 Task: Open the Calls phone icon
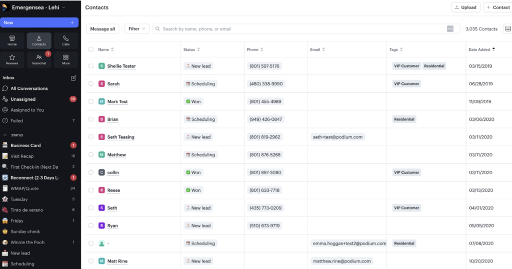click(x=65, y=40)
